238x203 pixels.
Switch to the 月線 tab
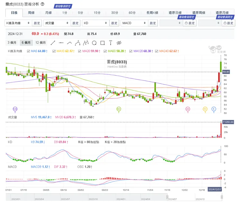[x=49, y=13]
